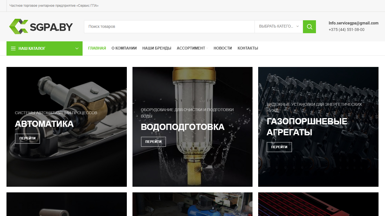This screenshot has width=385, height=216.
Task: Open the О компании page
Action: (124, 48)
